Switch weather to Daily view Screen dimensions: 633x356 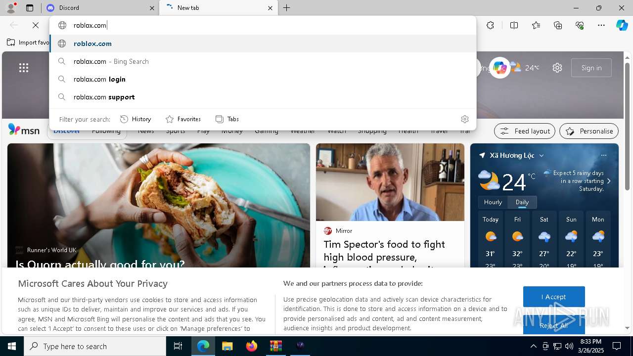[522, 202]
